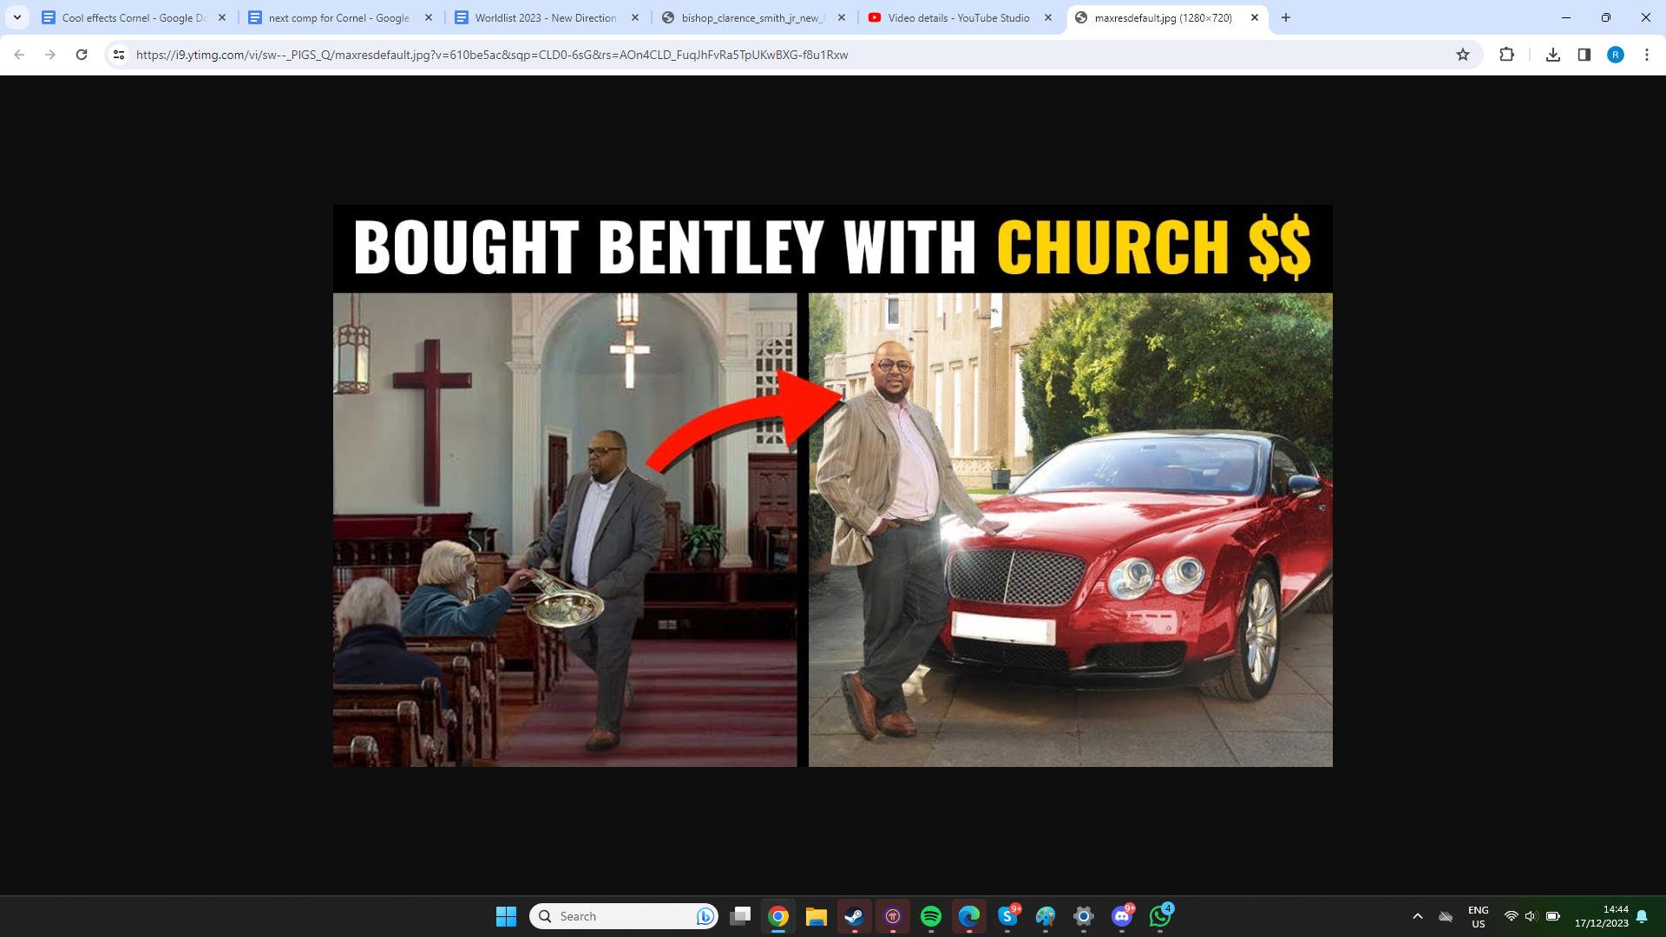Close the next comp for Cornel tab
This screenshot has height=937, width=1666.
point(429,17)
